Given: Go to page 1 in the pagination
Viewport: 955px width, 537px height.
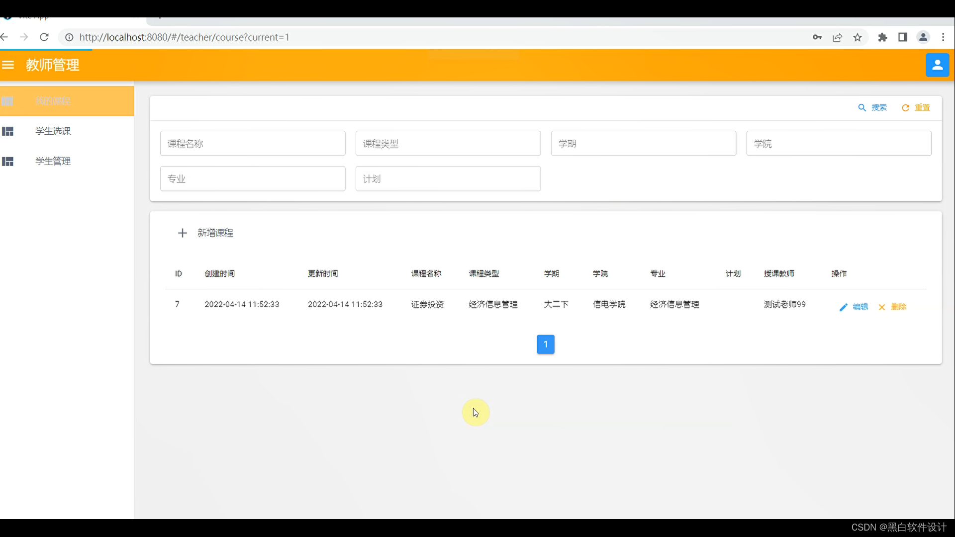Looking at the screenshot, I should click(x=546, y=345).
